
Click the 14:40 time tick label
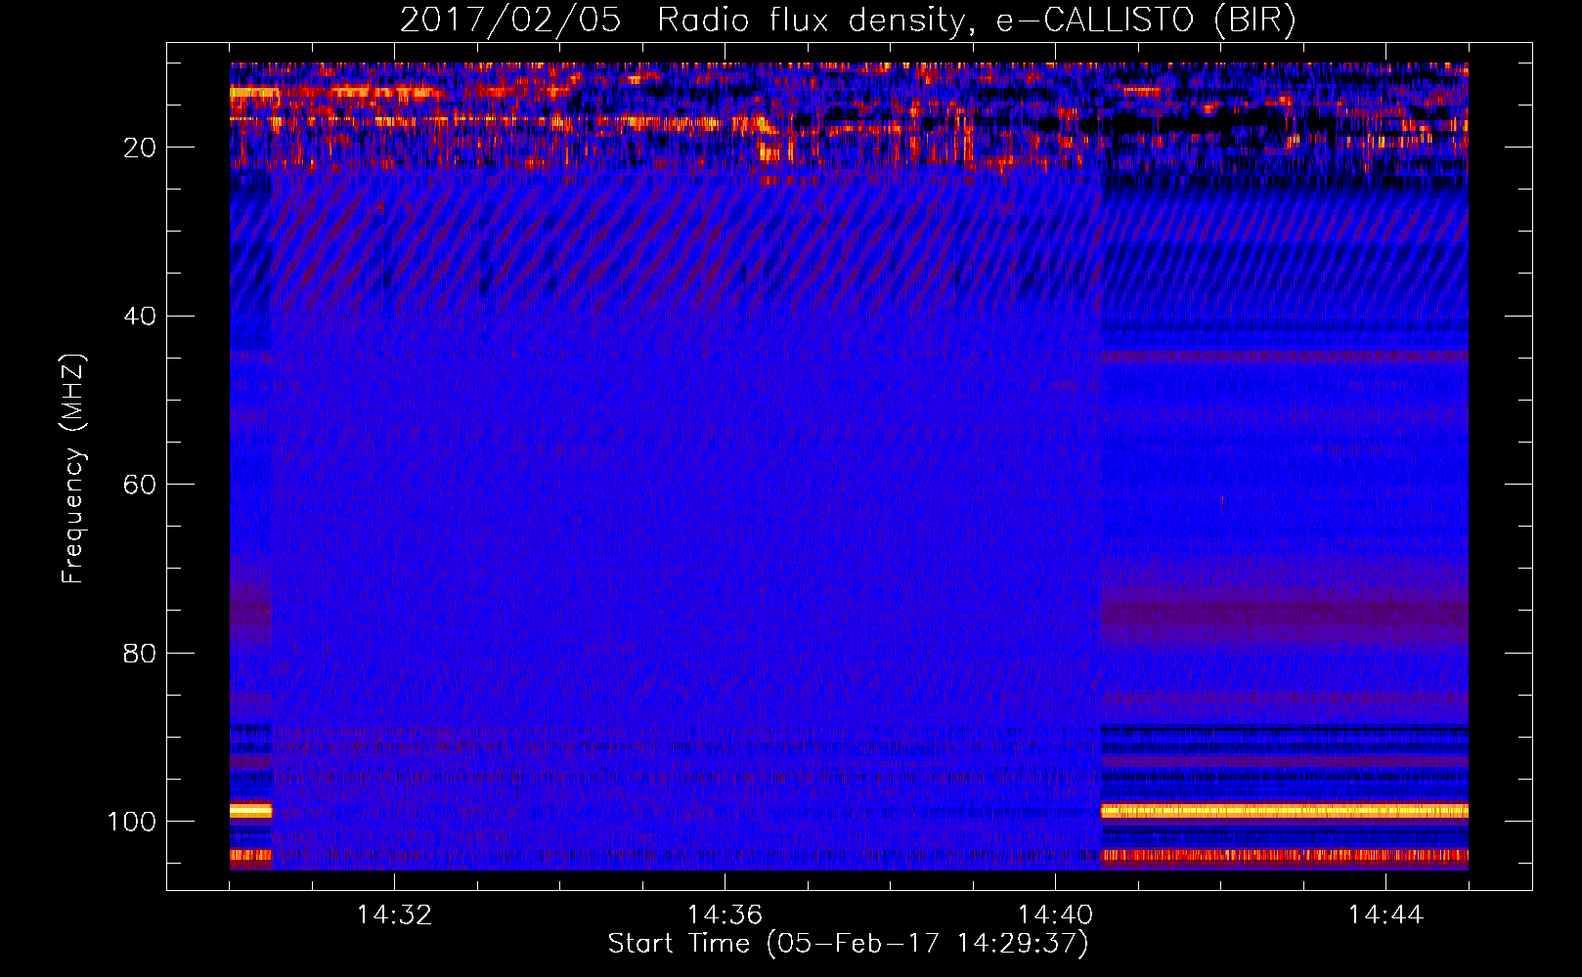[x=1055, y=915]
